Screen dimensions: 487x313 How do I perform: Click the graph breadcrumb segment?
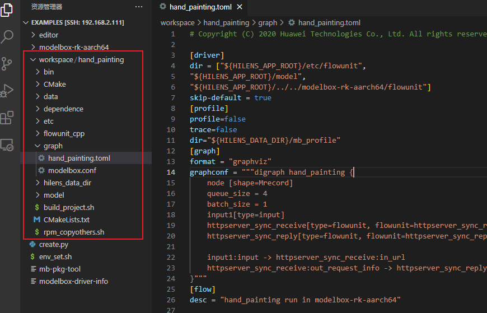[x=268, y=23]
